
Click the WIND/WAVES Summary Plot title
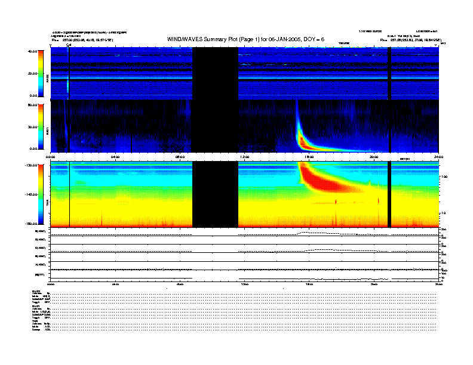245,39
